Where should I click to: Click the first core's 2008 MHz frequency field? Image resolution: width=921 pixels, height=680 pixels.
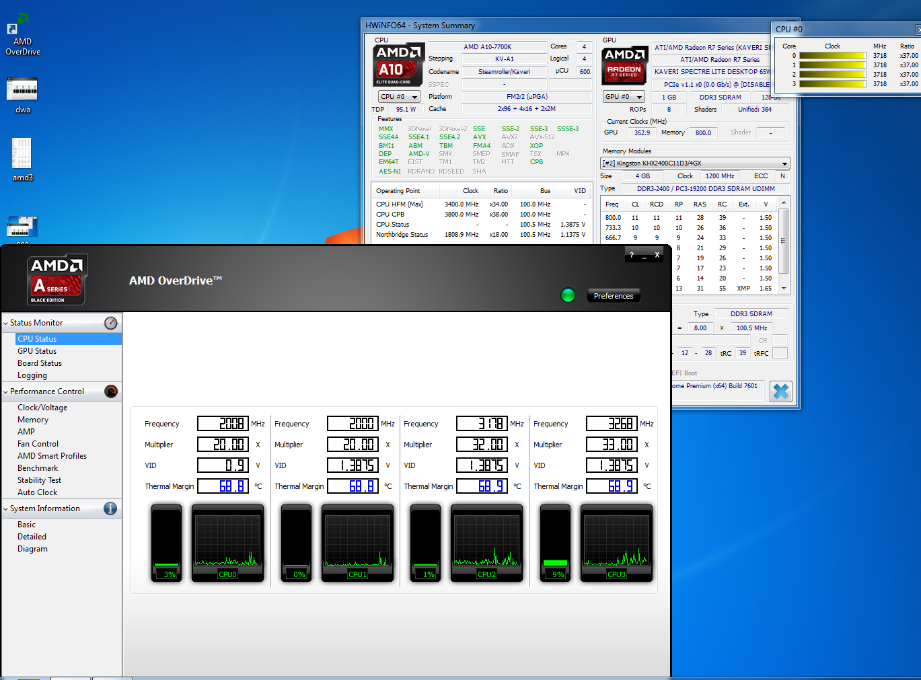point(223,424)
